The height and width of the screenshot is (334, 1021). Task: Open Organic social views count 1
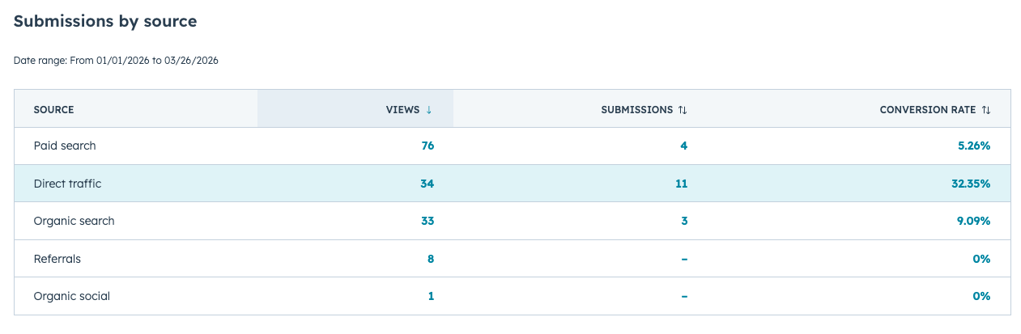pyautogui.click(x=431, y=296)
